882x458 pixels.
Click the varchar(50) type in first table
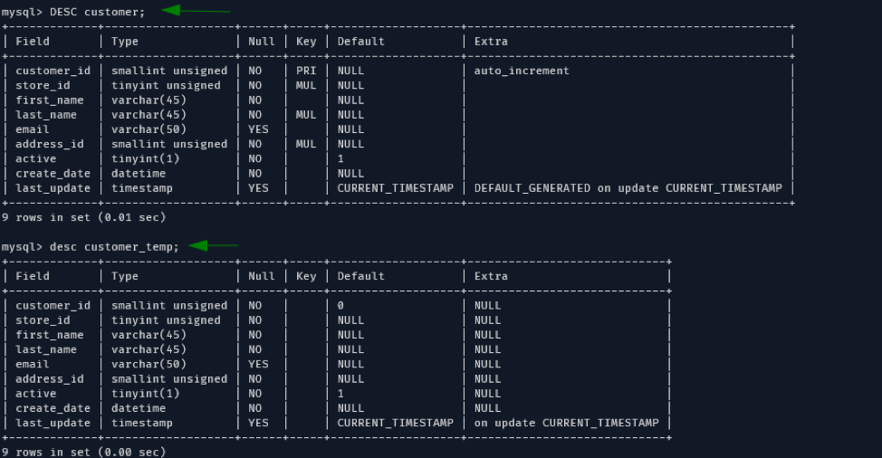(x=144, y=129)
